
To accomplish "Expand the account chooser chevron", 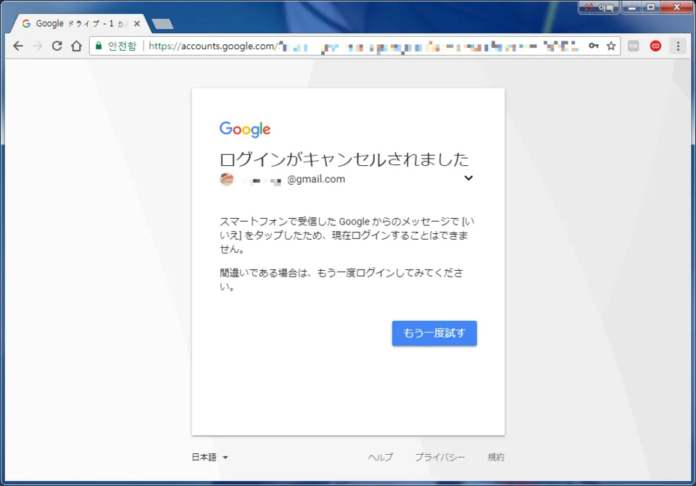I will point(468,178).
